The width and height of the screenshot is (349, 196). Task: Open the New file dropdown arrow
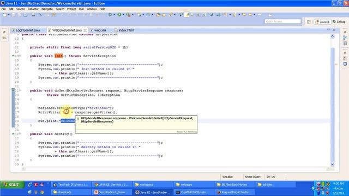(x=9, y=15)
